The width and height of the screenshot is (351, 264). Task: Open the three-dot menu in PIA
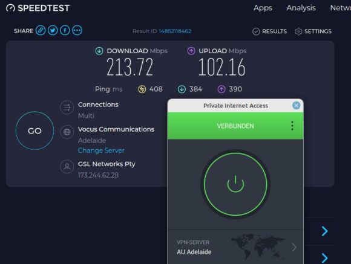(292, 126)
